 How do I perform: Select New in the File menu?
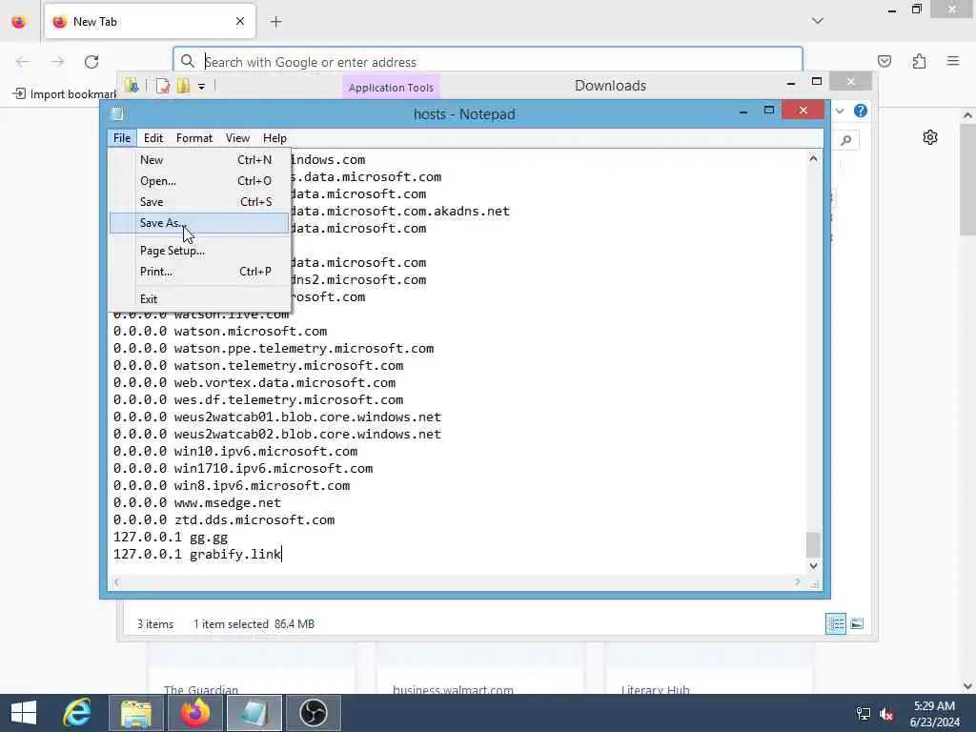(x=199, y=160)
